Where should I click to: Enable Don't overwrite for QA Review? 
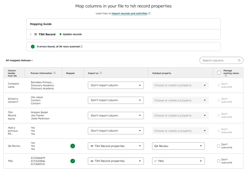pos(219,146)
